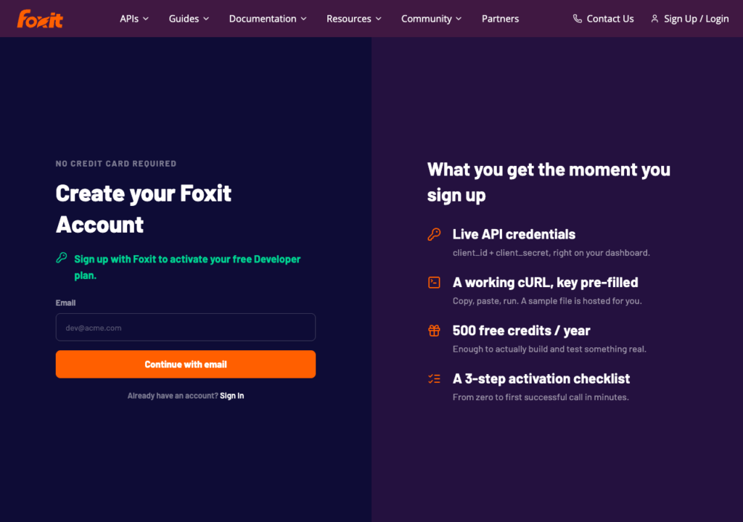
Task: Expand the Documentation dropdown chevron
Action: point(304,19)
